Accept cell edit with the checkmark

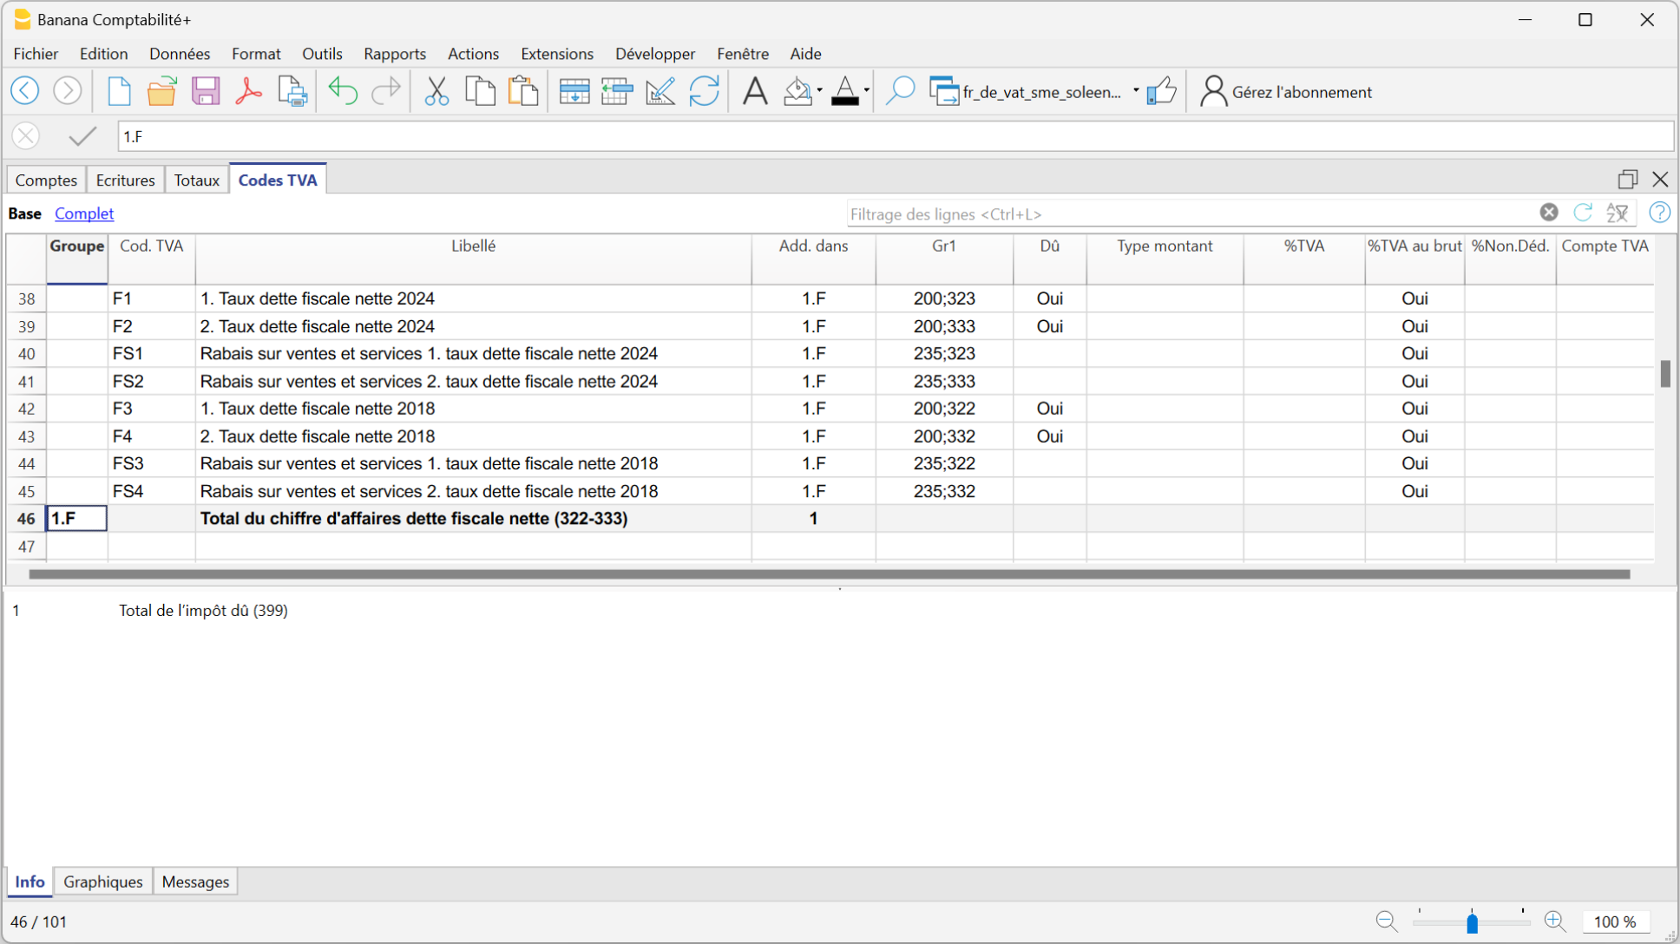pyautogui.click(x=82, y=136)
